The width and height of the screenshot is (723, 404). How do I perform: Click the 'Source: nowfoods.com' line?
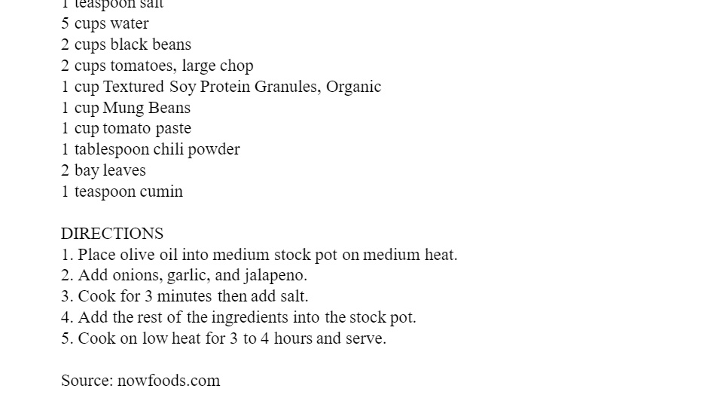coord(141,381)
